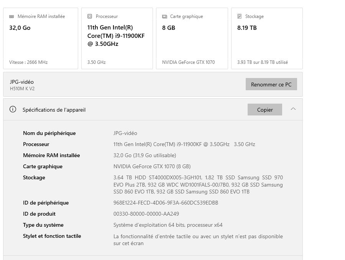Click the 8 GB graphics memory value
This screenshot has width=345, height=260.
pos(169,28)
